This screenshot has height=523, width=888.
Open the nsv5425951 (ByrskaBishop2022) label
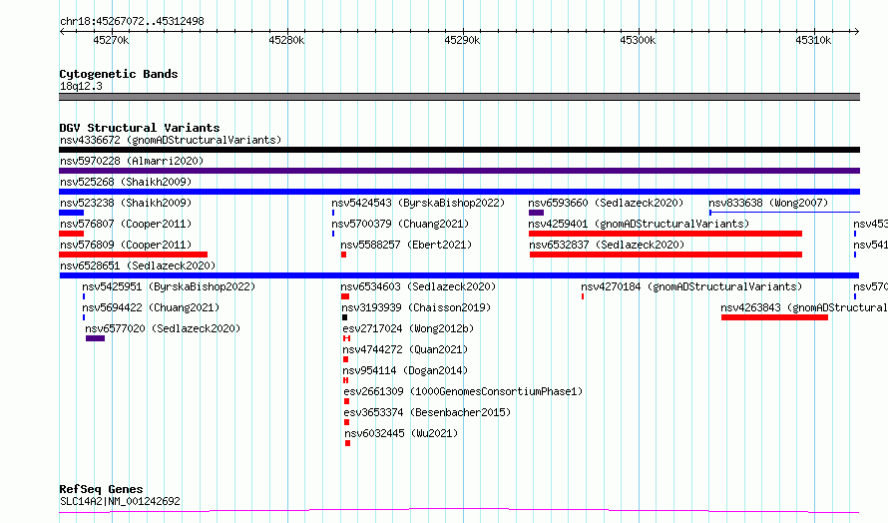(x=169, y=286)
